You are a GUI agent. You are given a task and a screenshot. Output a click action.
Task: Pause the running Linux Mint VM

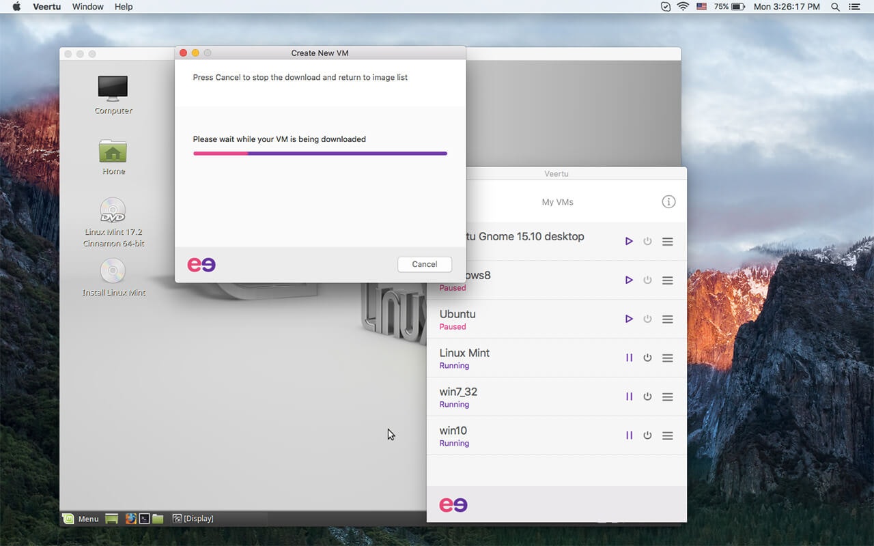(629, 358)
